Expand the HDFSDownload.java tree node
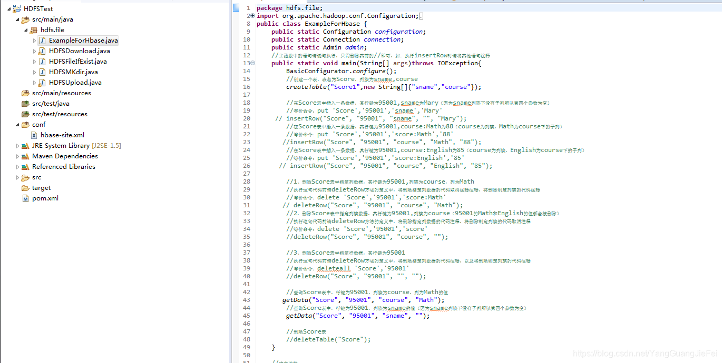Image resolution: width=722 pixels, height=363 pixels. [34, 51]
